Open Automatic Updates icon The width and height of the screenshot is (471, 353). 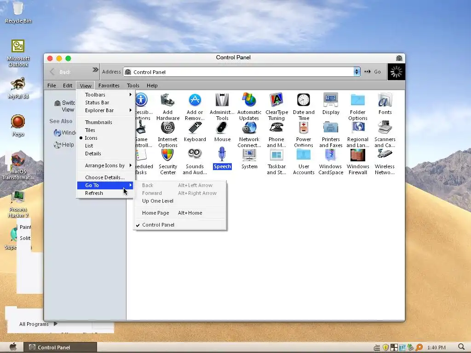coord(249,106)
